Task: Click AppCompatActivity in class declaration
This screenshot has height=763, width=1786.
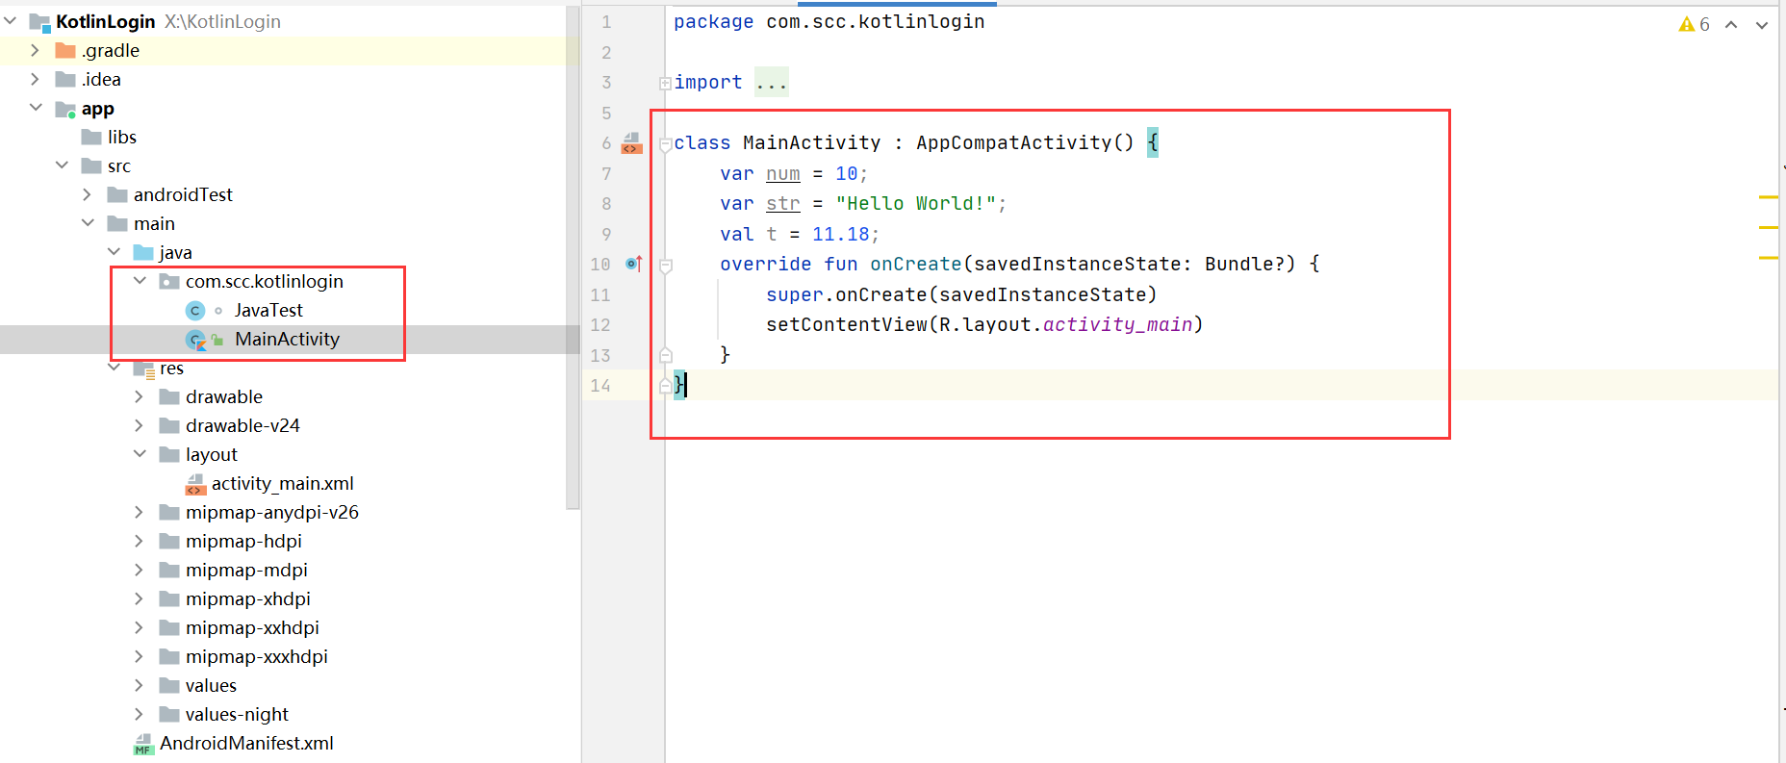Action: click(x=1014, y=142)
